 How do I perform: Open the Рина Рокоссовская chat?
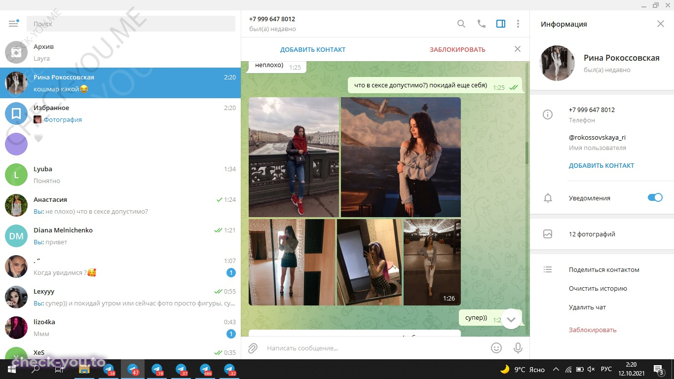pos(120,83)
